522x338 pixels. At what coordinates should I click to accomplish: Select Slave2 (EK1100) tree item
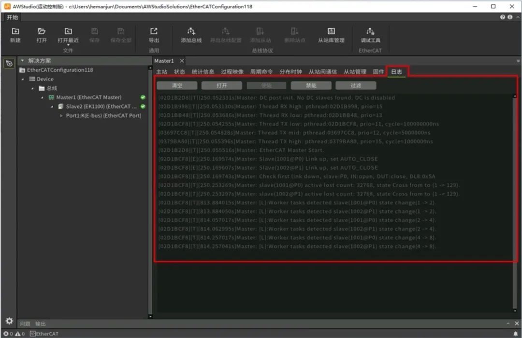(101, 106)
